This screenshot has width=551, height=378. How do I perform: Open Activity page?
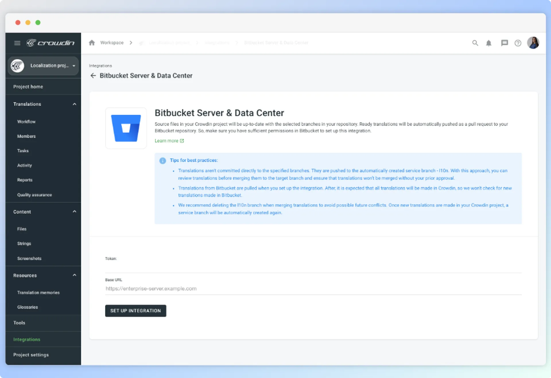(x=25, y=165)
